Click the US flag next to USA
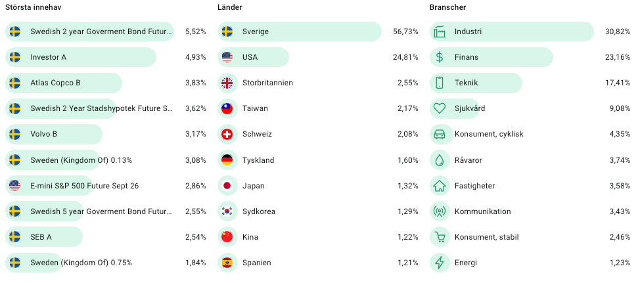 227,57
